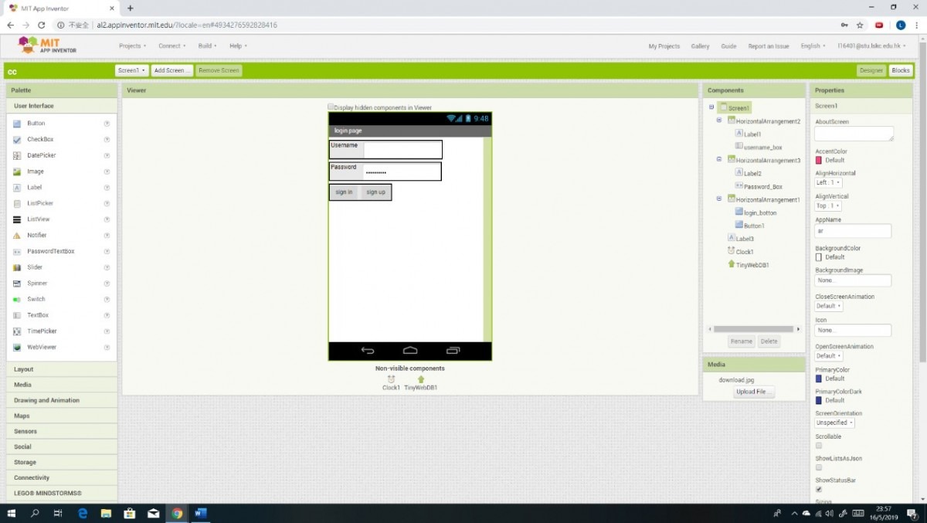Click the AccentColor swatch
Viewport: 927px width, 523px height.
[x=819, y=160]
